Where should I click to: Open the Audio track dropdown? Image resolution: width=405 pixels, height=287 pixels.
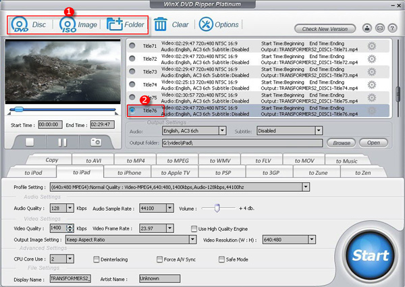(x=222, y=131)
